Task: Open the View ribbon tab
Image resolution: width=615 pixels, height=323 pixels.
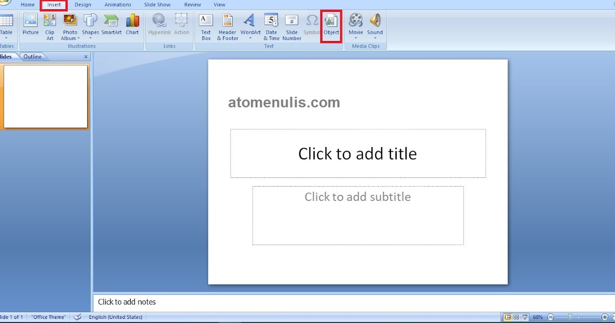Action: (x=219, y=5)
